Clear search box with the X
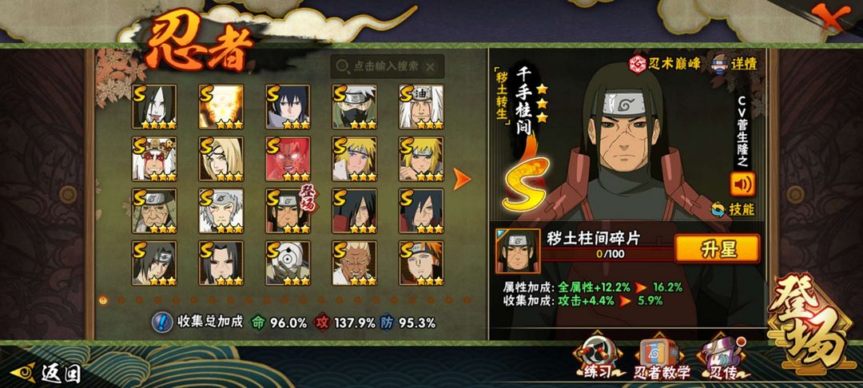The height and width of the screenshot is (388, 863). tap(431, 67)
